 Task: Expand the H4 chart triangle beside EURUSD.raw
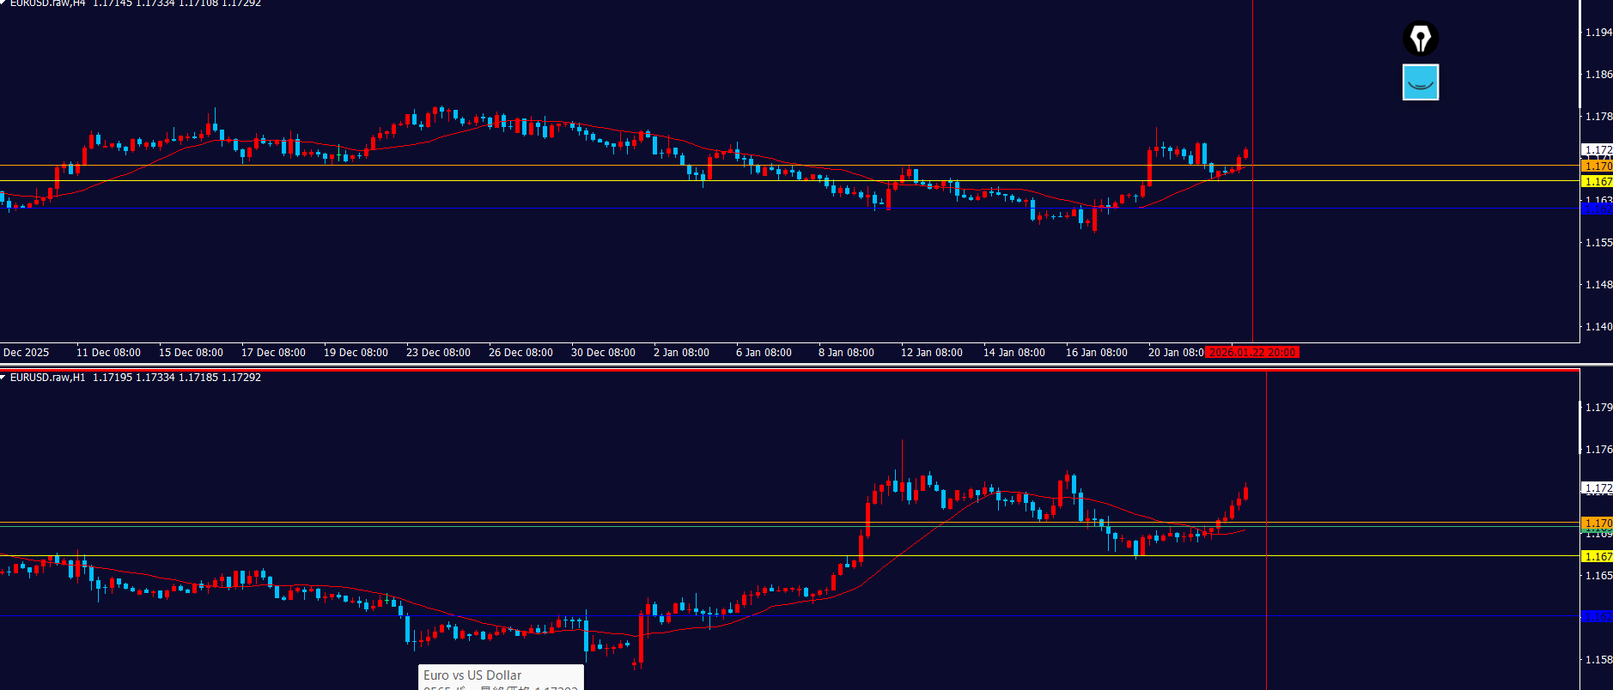click(3, 3)
